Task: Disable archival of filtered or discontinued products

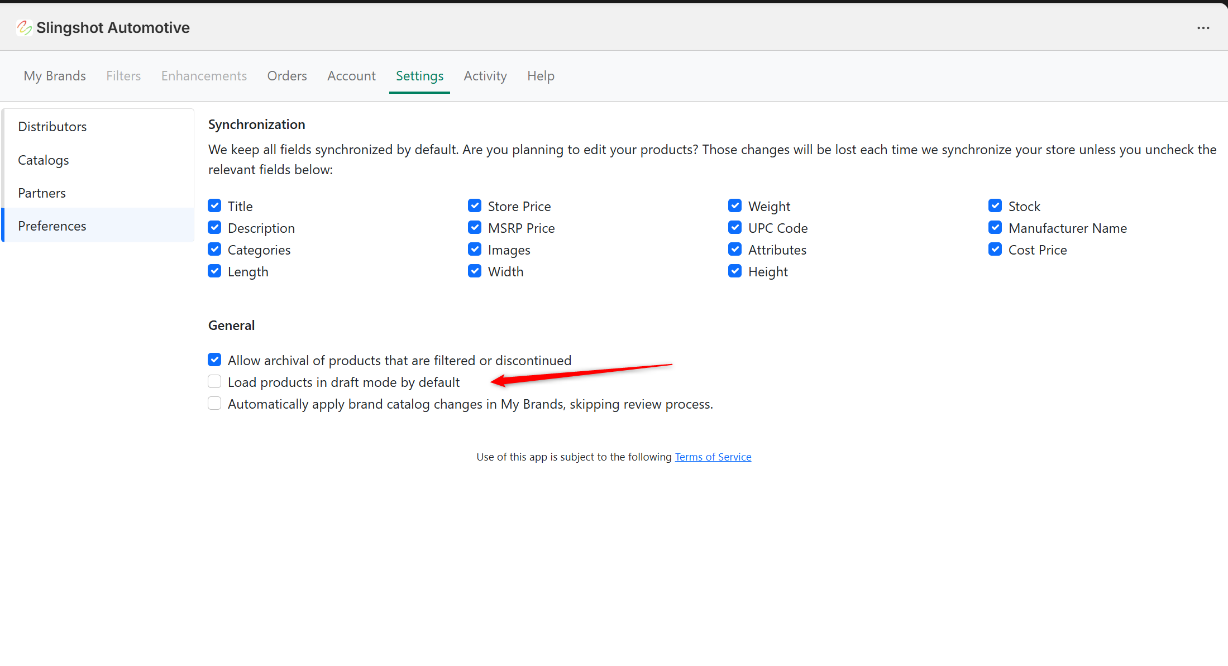Action: click(214, 360)
